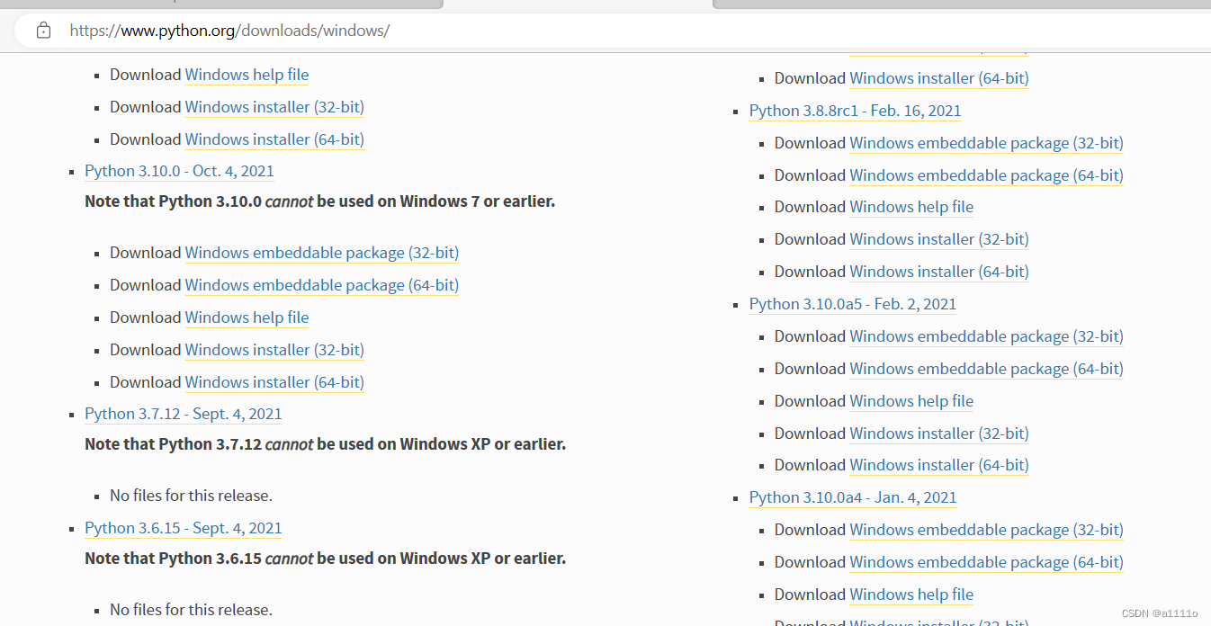Viewport: 1211px width, 626px height.
Task: Download Python 3.8.8rc1 Windows installer (32-bit)
Action: (x=938, y=239)
